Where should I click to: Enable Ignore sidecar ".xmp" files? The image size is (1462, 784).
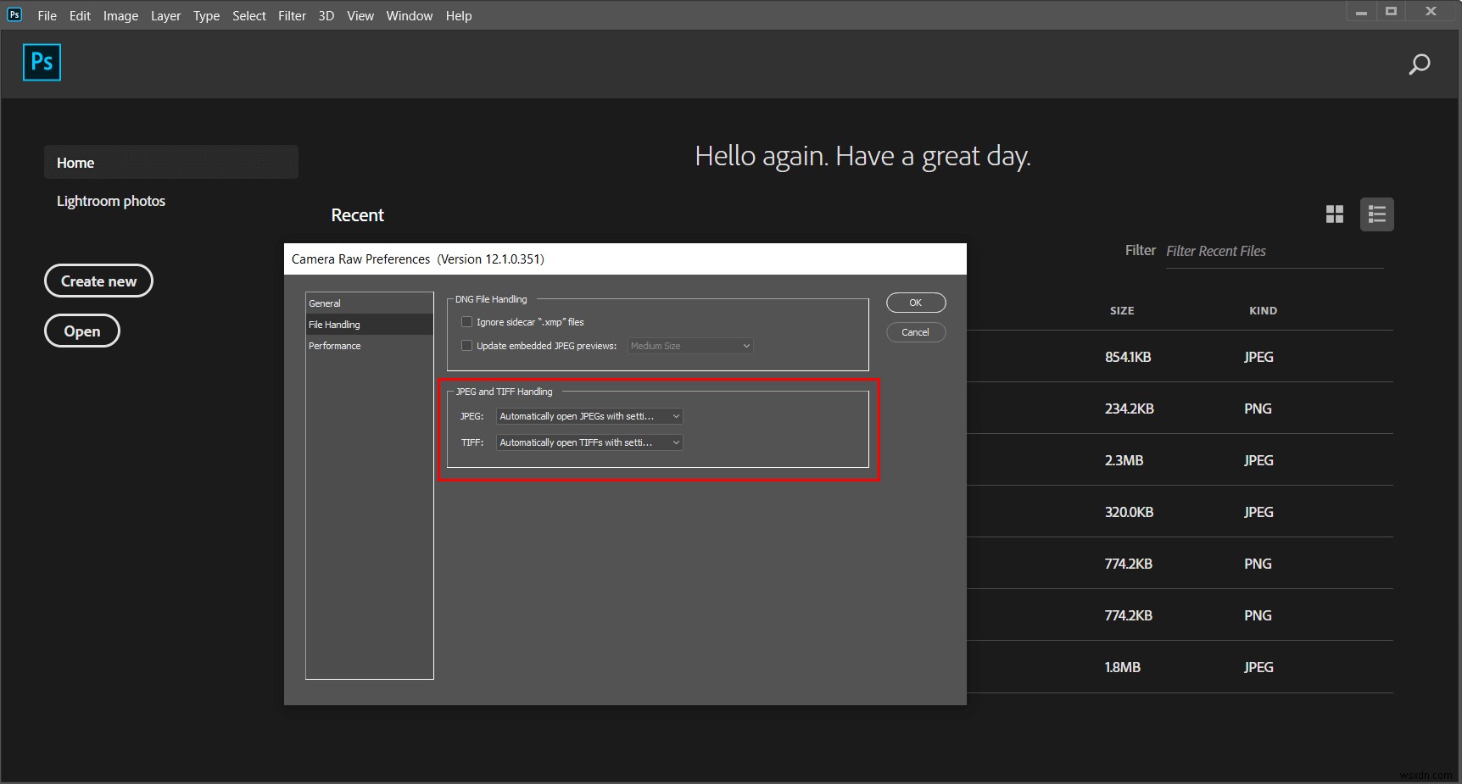click(x=466, y=321)
